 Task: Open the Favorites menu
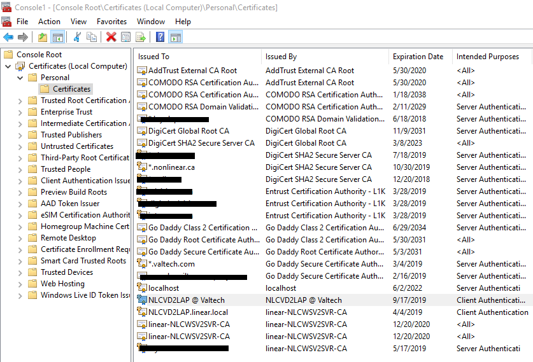(111, 22)
